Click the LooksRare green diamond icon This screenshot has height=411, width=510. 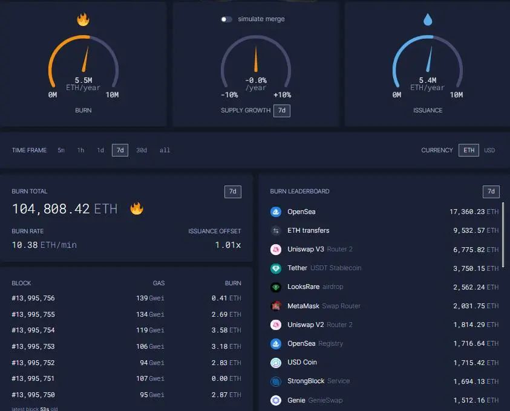(276, 287)
